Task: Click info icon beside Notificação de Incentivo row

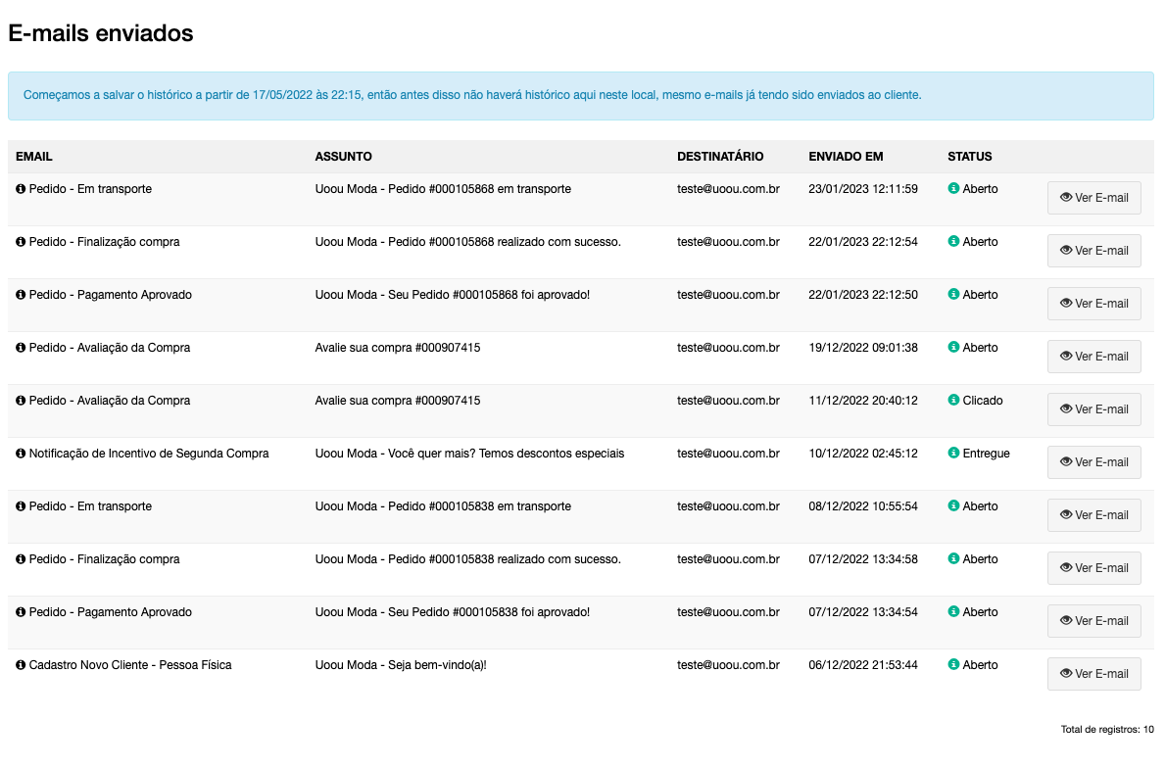Action: (x=21, y=454)
